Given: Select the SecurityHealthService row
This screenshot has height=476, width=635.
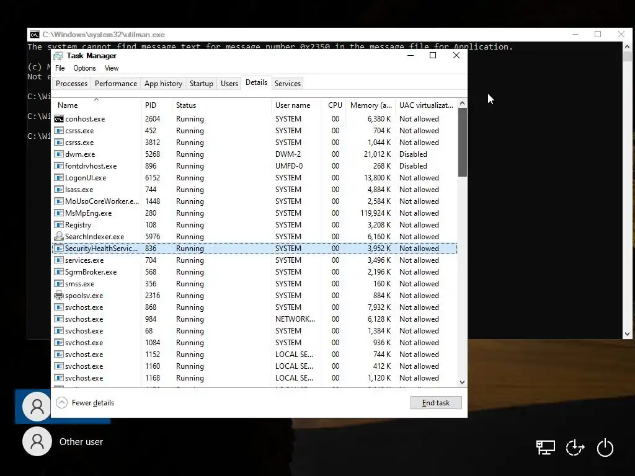Looking at the screenshot, I should 255,249.
